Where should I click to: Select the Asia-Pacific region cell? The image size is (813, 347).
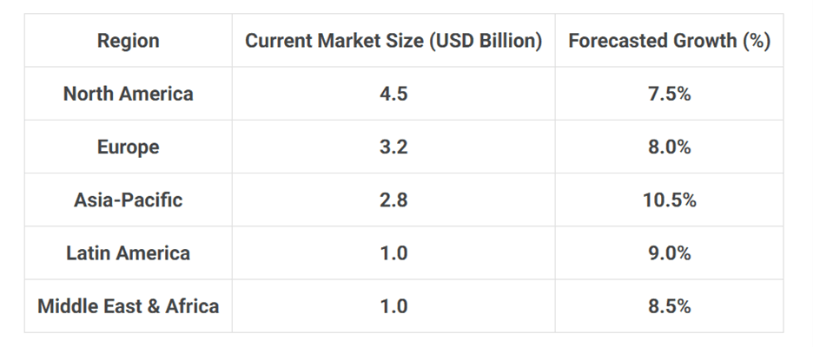(128, 200)
